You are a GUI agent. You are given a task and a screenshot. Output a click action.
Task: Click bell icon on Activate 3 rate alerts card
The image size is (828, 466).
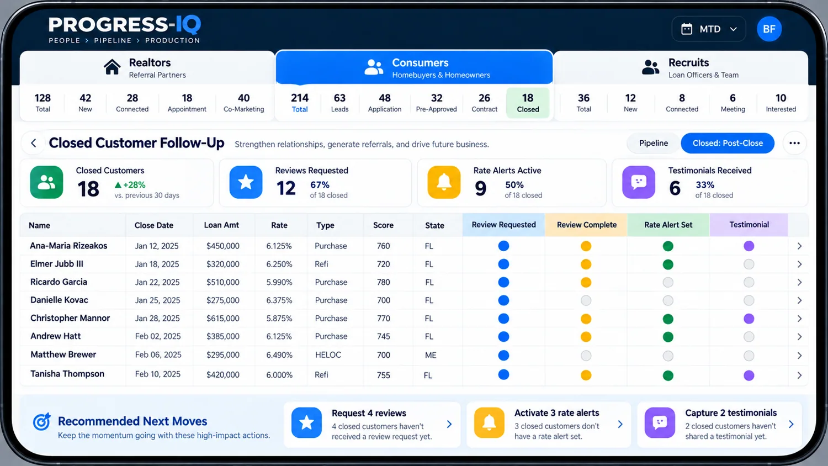click(489, 423)
